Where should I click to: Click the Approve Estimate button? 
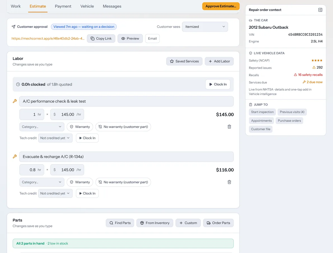pyautogui.click(x=221, y=6)
